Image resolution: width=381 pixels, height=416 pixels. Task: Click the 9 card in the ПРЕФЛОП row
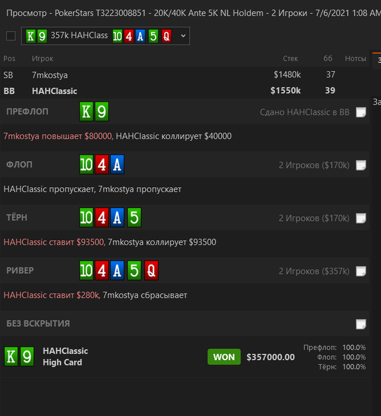click(x=102, y=112)
